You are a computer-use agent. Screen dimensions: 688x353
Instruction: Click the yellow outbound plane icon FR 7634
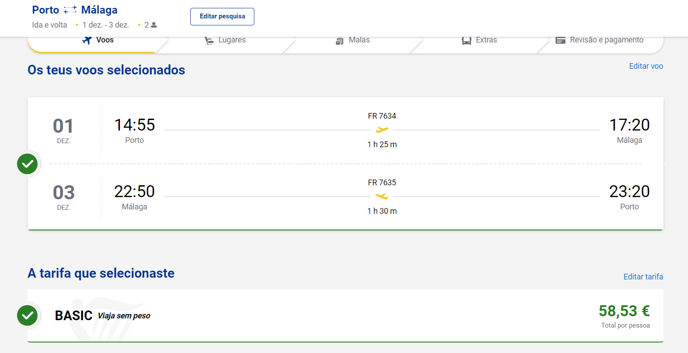[x=382, y=130]
